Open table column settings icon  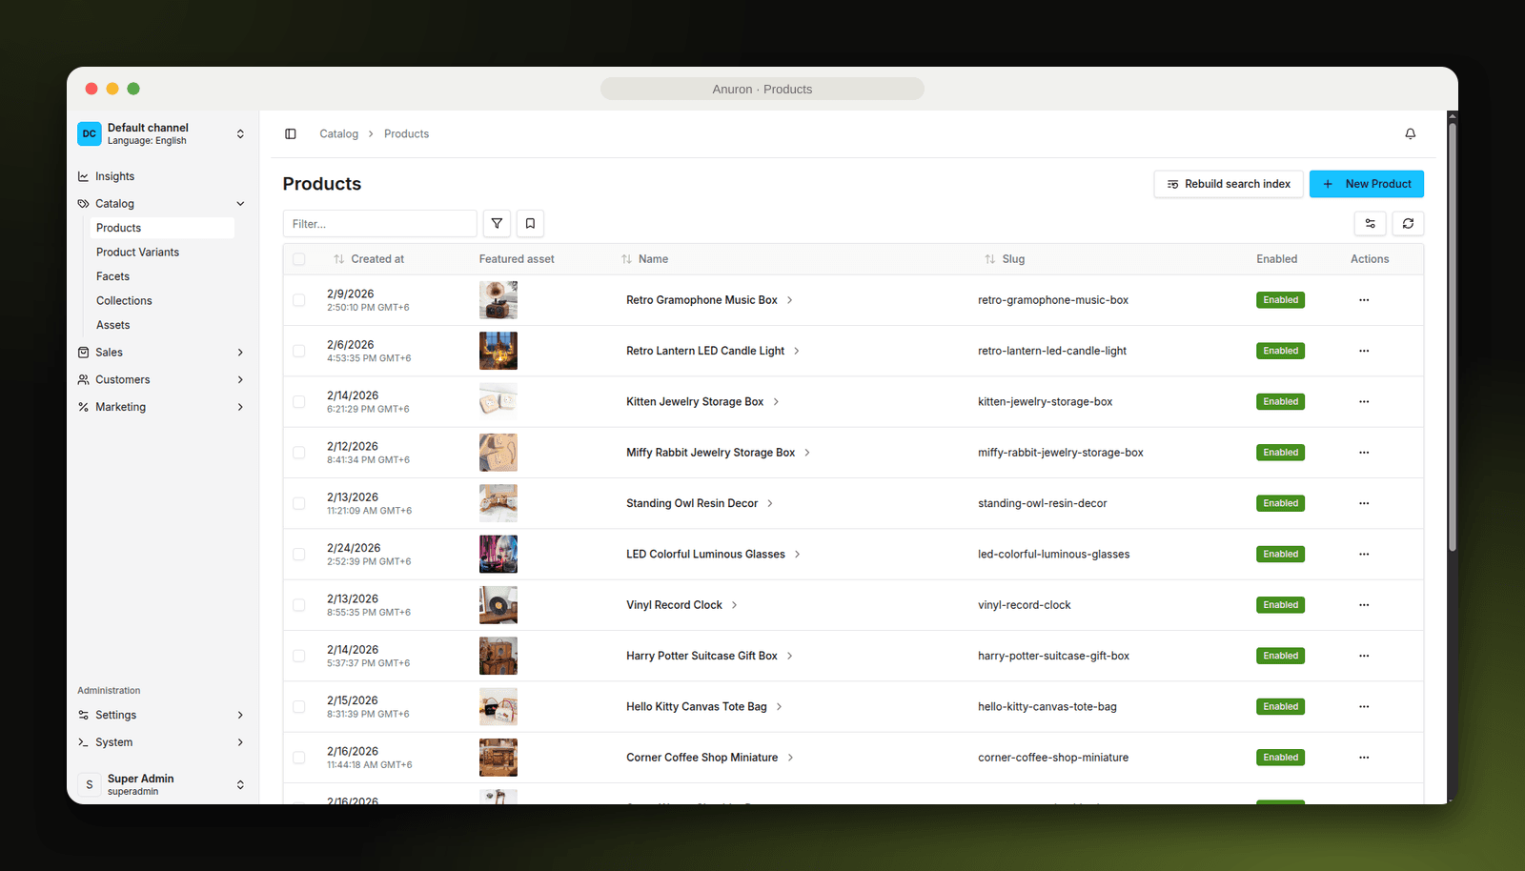(1371, 224)
